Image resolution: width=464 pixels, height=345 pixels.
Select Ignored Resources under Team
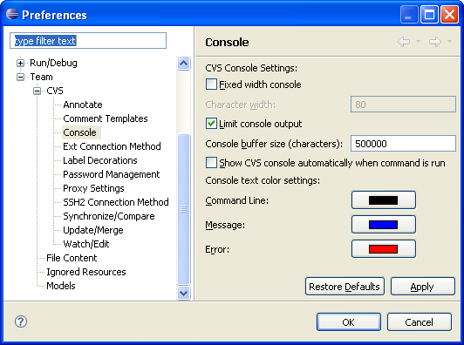86,272
